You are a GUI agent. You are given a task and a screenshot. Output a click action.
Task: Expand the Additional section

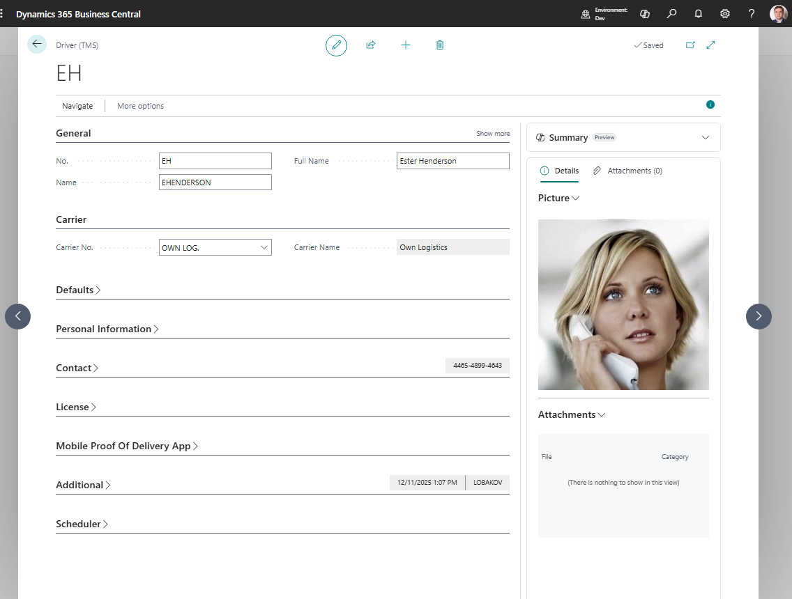(x=84, y=485)
